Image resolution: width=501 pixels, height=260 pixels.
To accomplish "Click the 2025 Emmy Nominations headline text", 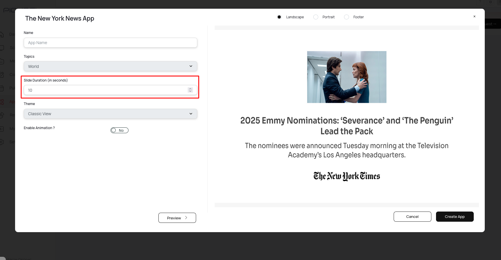I will (x=347, y=126).
